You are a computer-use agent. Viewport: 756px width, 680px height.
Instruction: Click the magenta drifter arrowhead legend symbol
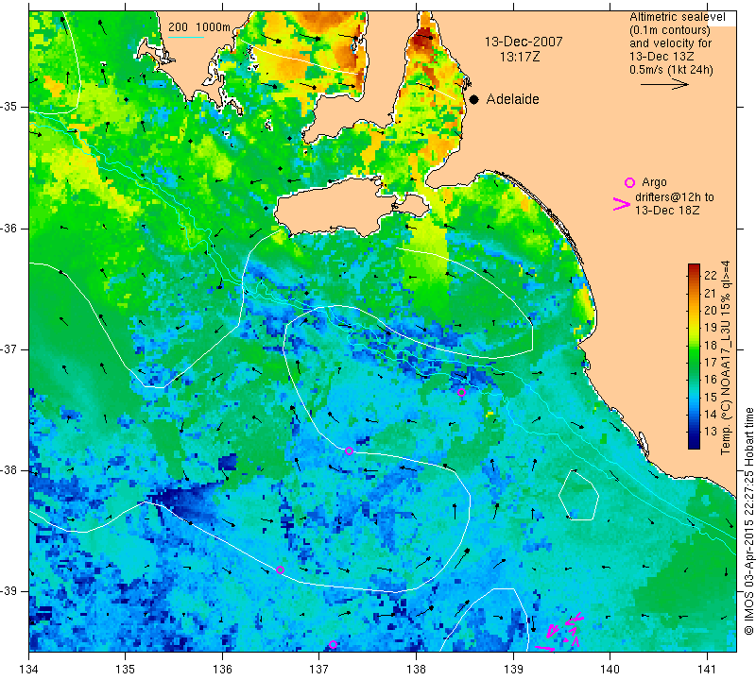pyautogui.click(x=622, y=204)
